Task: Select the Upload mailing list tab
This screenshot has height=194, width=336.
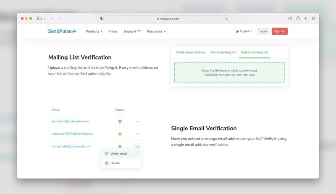Action: tap(255, 52)
